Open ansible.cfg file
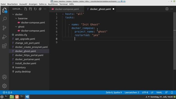This screenshot has width=176, height=99. click(21, 35)
